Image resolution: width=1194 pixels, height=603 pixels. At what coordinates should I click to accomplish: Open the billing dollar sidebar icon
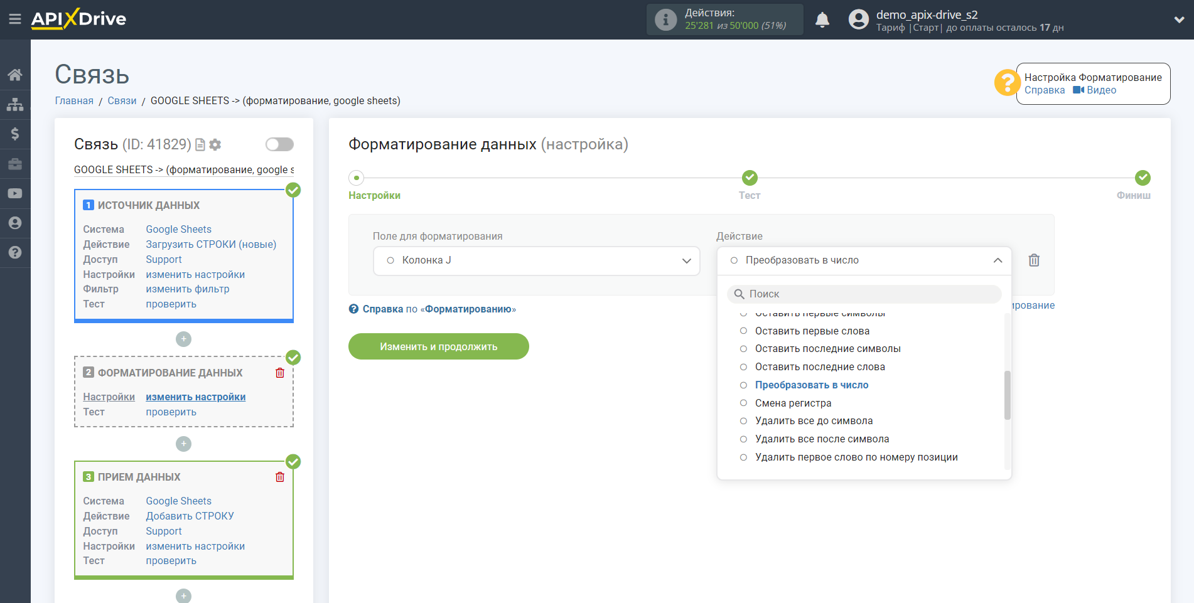[x=15, y=134]
